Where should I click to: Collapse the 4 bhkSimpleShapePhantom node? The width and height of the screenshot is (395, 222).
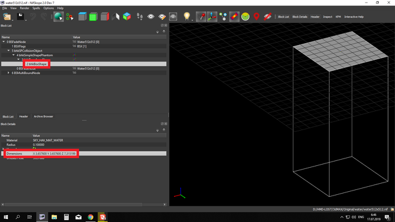[x=14, y=55]
